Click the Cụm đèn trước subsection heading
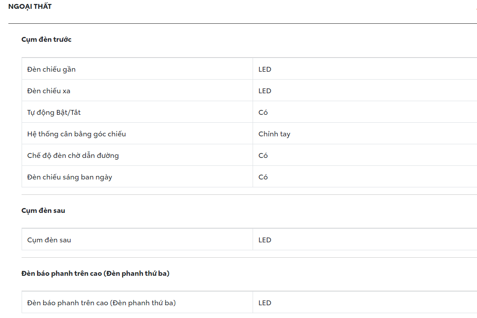477x318 pixels. (46, 40)
